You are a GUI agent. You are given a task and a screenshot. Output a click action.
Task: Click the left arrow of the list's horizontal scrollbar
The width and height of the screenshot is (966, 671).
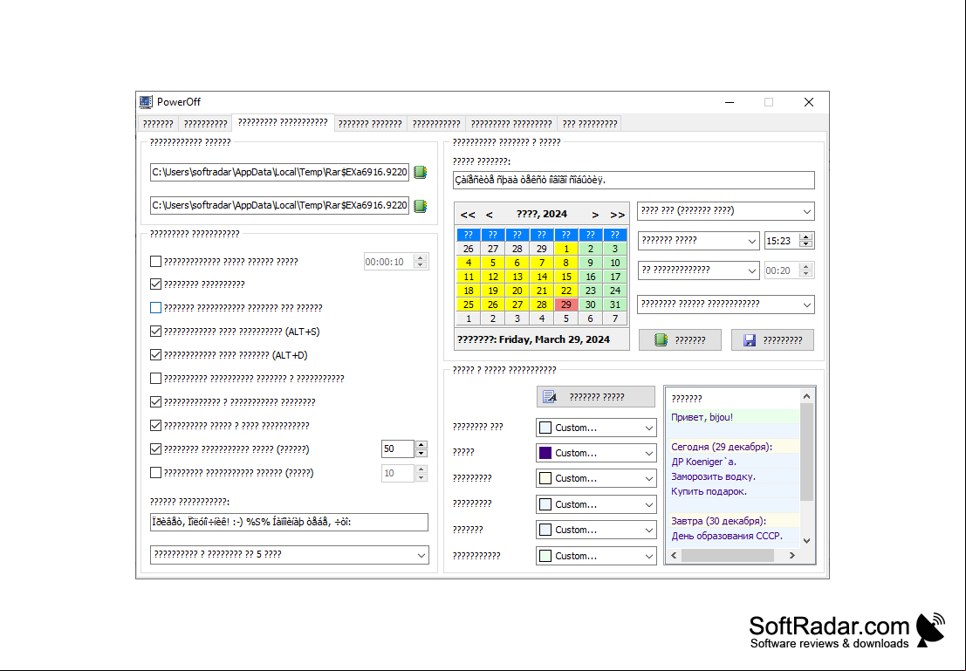(674, 555)
